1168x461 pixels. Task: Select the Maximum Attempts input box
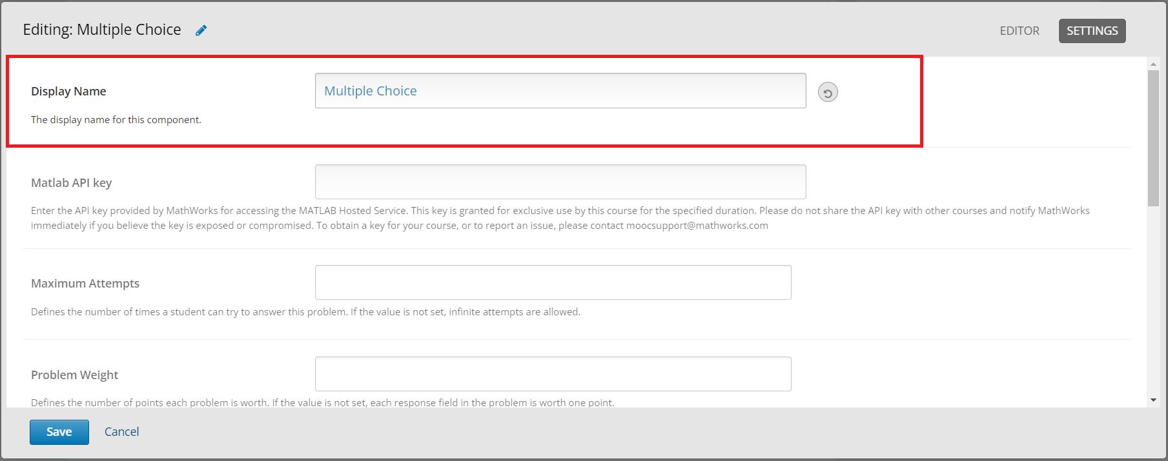pos(553,282)
